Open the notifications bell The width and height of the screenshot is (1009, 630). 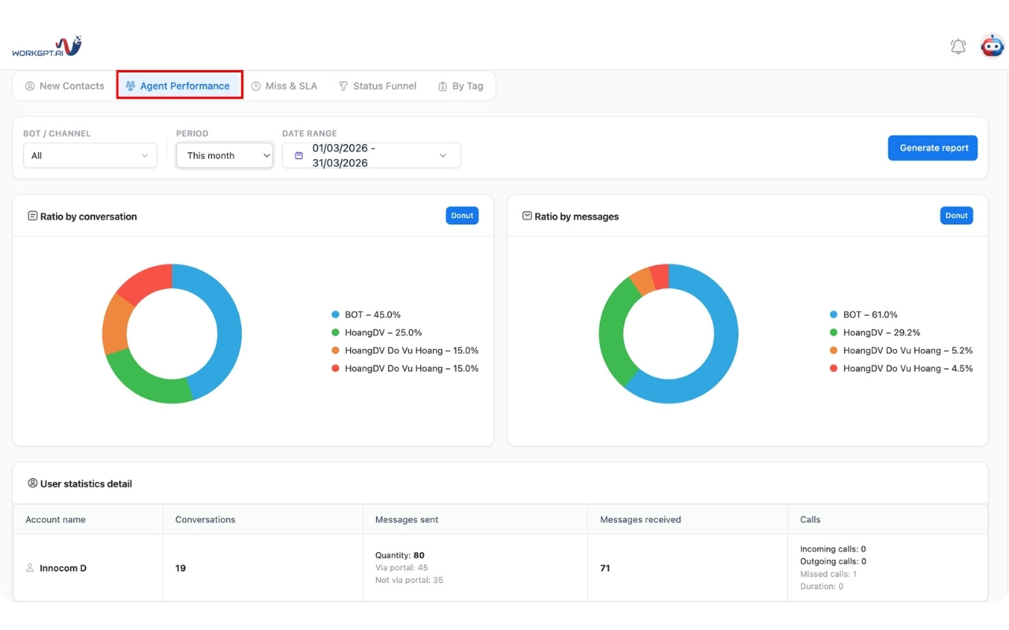(x=958, y=46)
